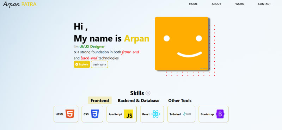
Task: Click the red back-end text
Action: 89,58
